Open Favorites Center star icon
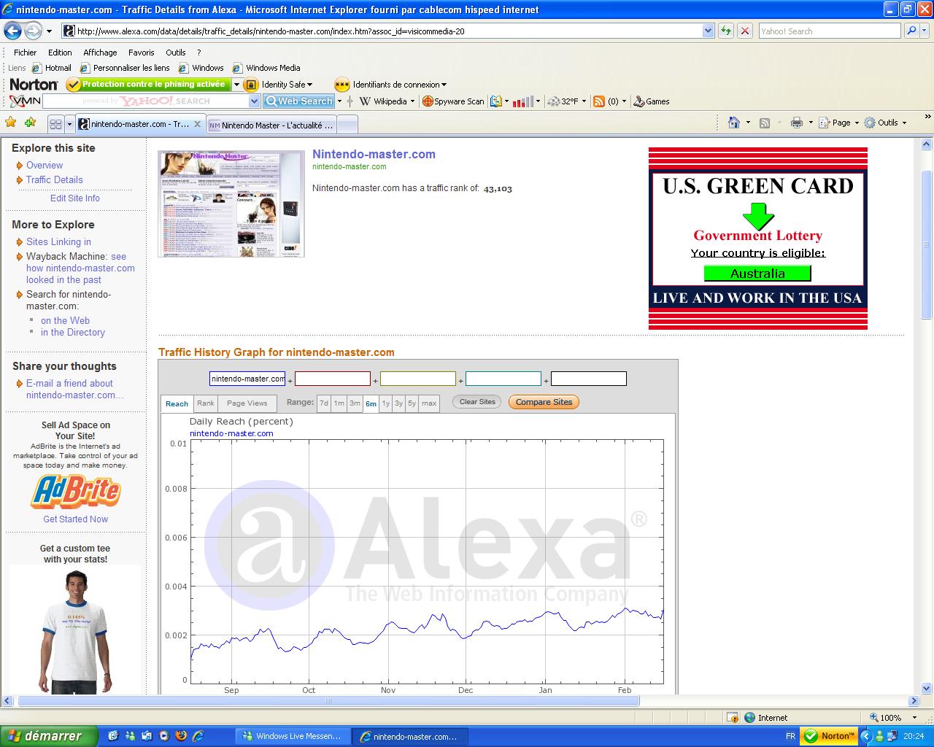This screenshot has width=934, height=747. 10,123
